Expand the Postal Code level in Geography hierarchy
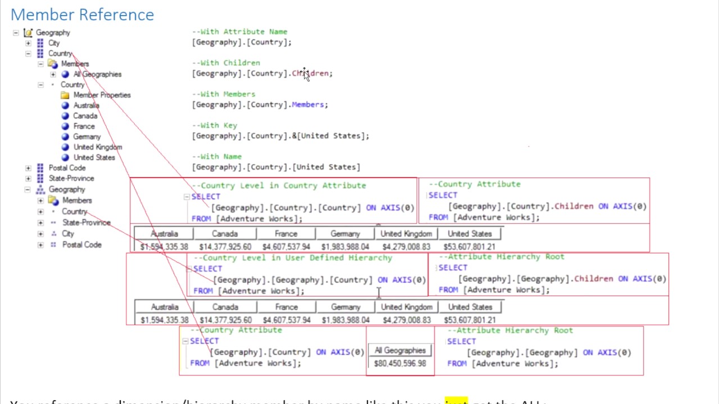Image resolution: width=719 pixels, height=404 pixels. pyautogui.click(x=40, y=245)
